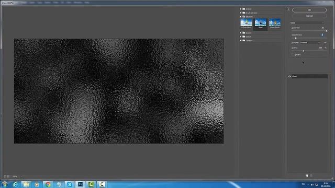Enable the Invert checkbox
Screen dimensions: 335x188
pyautogui.click(x=293, y=55)
